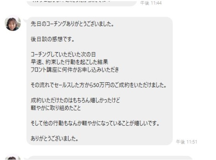Click the line 軽やかに取り組めたこと
Screen dimensions: 216x160
[56, 108]
